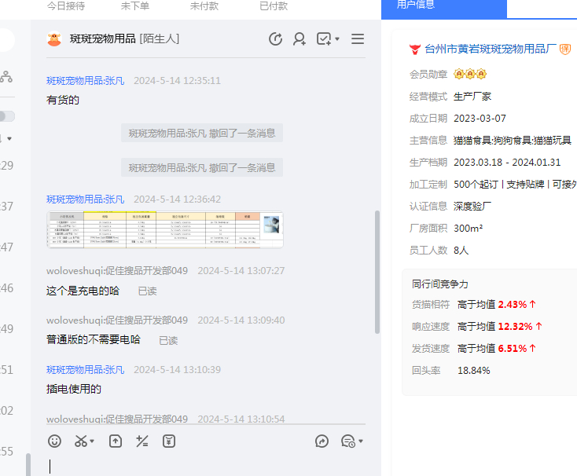Click the add contact icon in header
This screenshot has width=577, height=476.
300,39
